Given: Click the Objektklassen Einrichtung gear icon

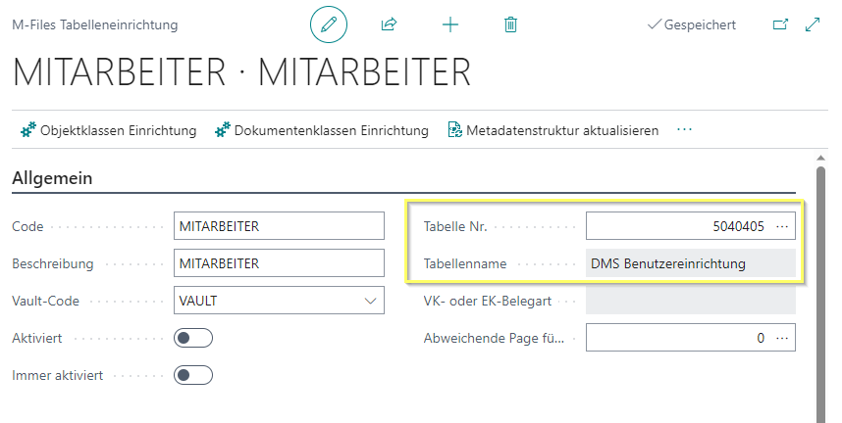Looking at the screenshot, I should [x=28, y=130].
